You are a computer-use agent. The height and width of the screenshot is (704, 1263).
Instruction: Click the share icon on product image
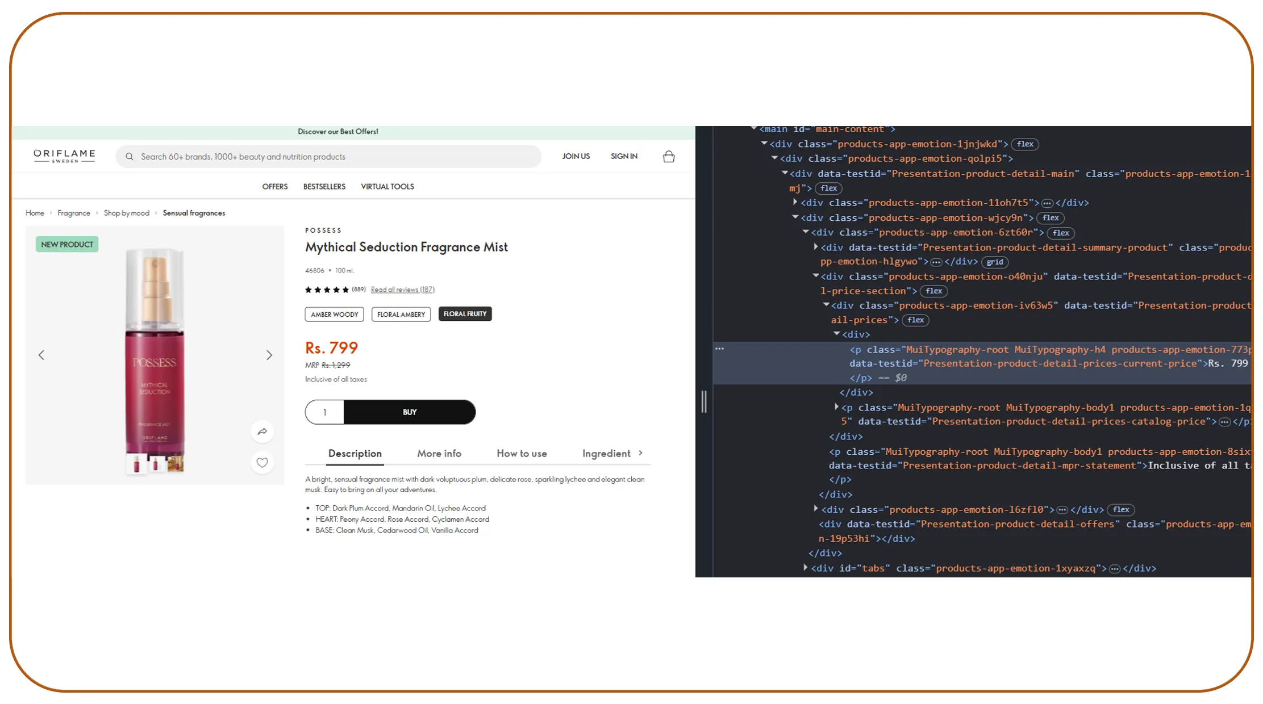point(262,431)
